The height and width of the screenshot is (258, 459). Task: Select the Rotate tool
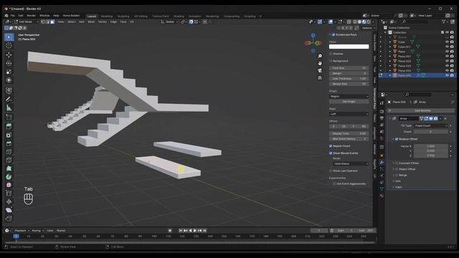pyautogui.click(x=9, y=63)
